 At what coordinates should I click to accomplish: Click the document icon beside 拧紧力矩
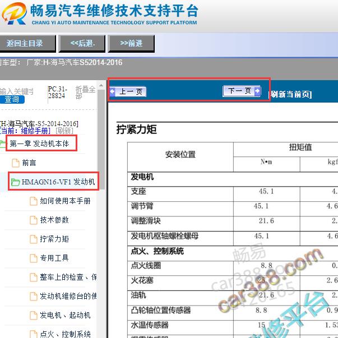click(34, 239)
